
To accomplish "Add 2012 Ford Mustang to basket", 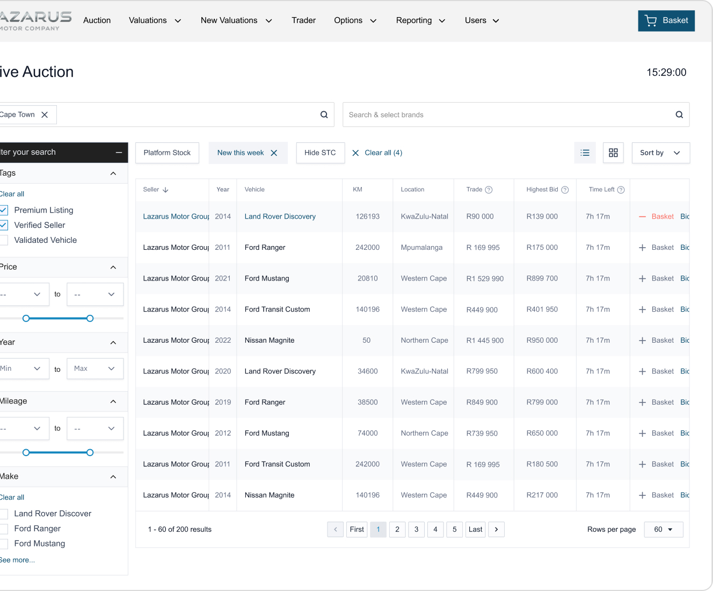I will pos(656,433).
